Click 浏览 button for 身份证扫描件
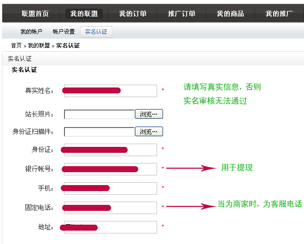Viewport: 304px width, 244px height. click(149, 132)
